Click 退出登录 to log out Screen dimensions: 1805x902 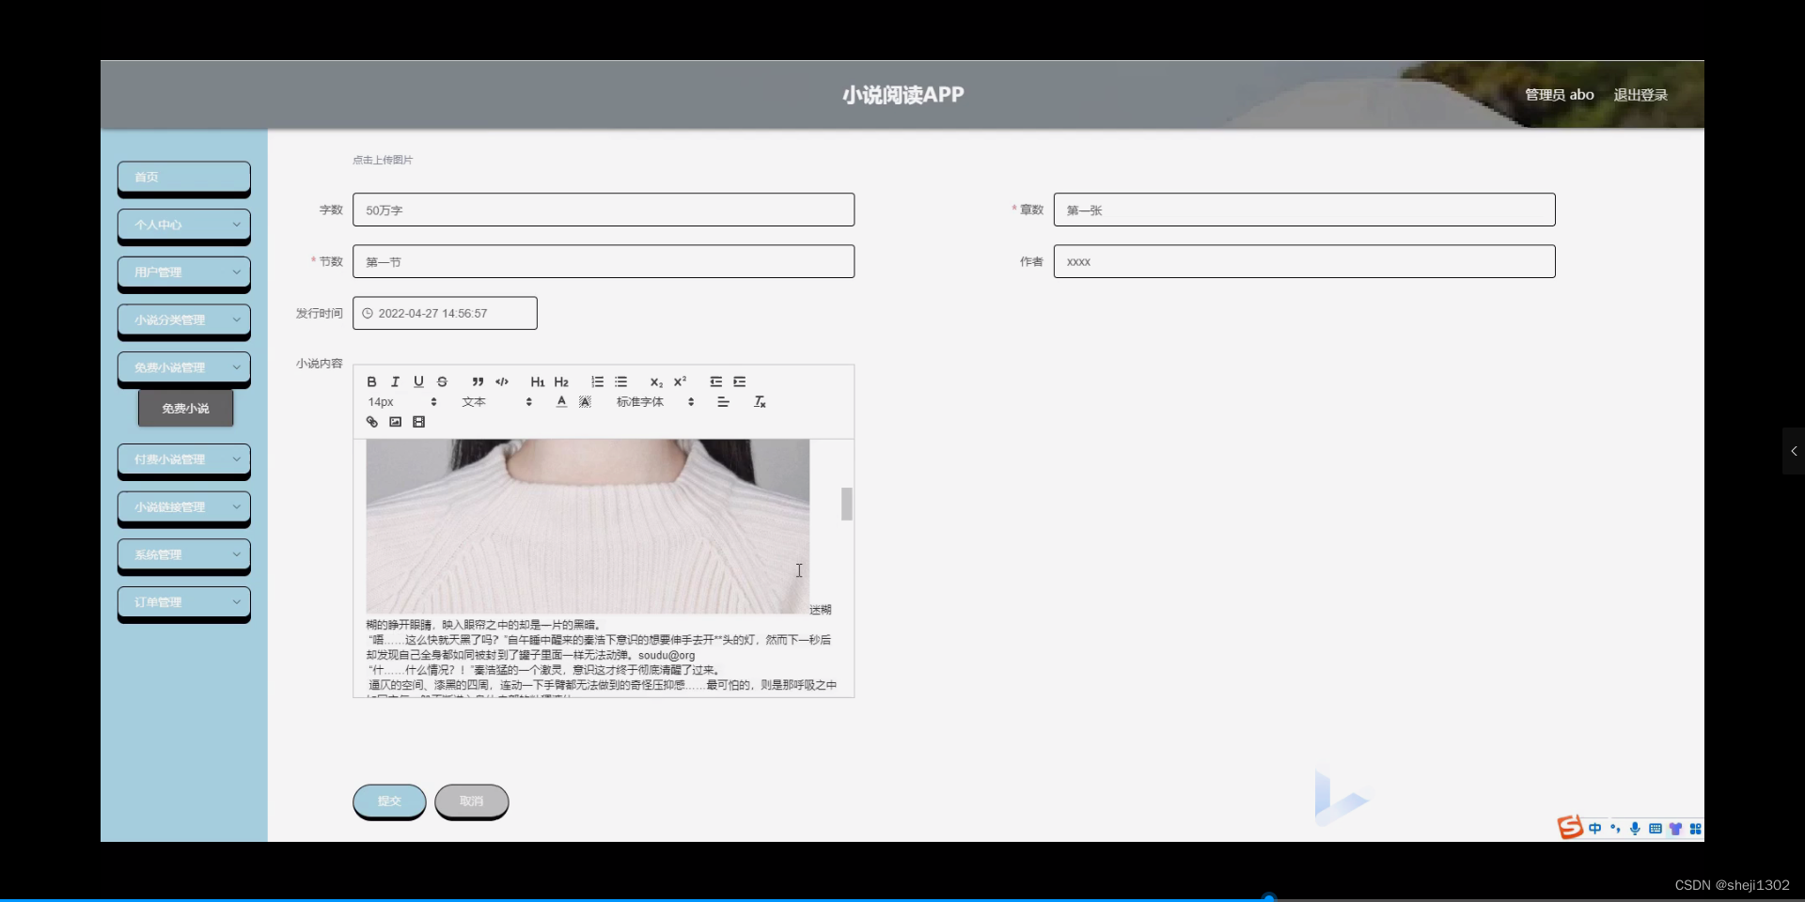[x=1640, y=94]
